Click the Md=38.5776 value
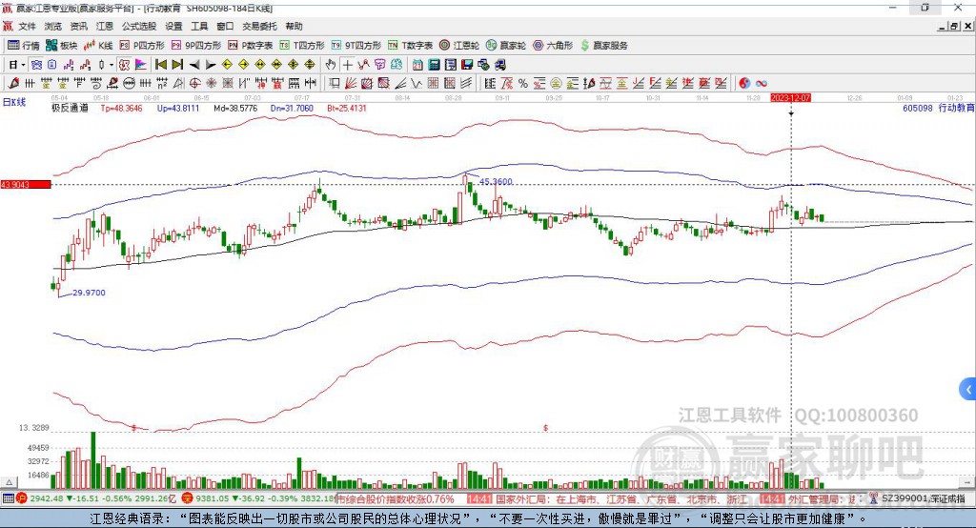This screenshot has height=528, width=976. coord(235,108)
